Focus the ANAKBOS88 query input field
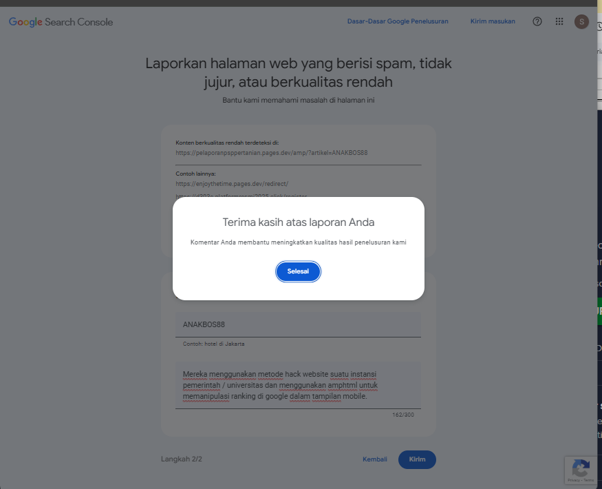Screen dimensions: 602x489 pos(298,324)
